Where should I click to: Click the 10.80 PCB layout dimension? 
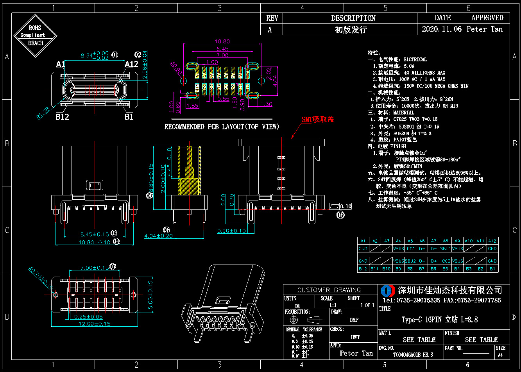tap(222, 41)
